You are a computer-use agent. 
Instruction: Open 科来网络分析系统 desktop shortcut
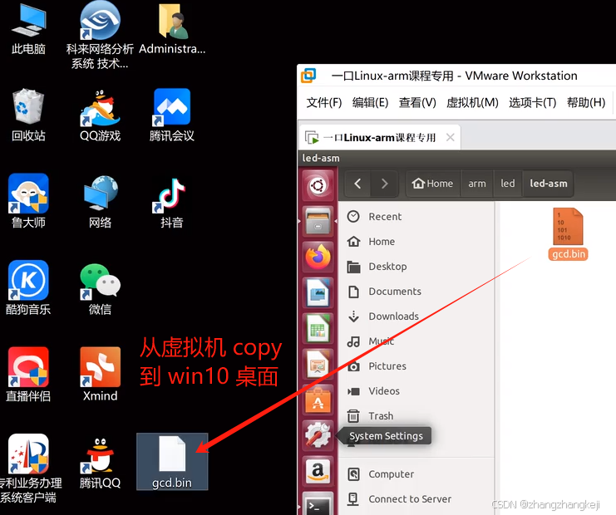point(100,36)
